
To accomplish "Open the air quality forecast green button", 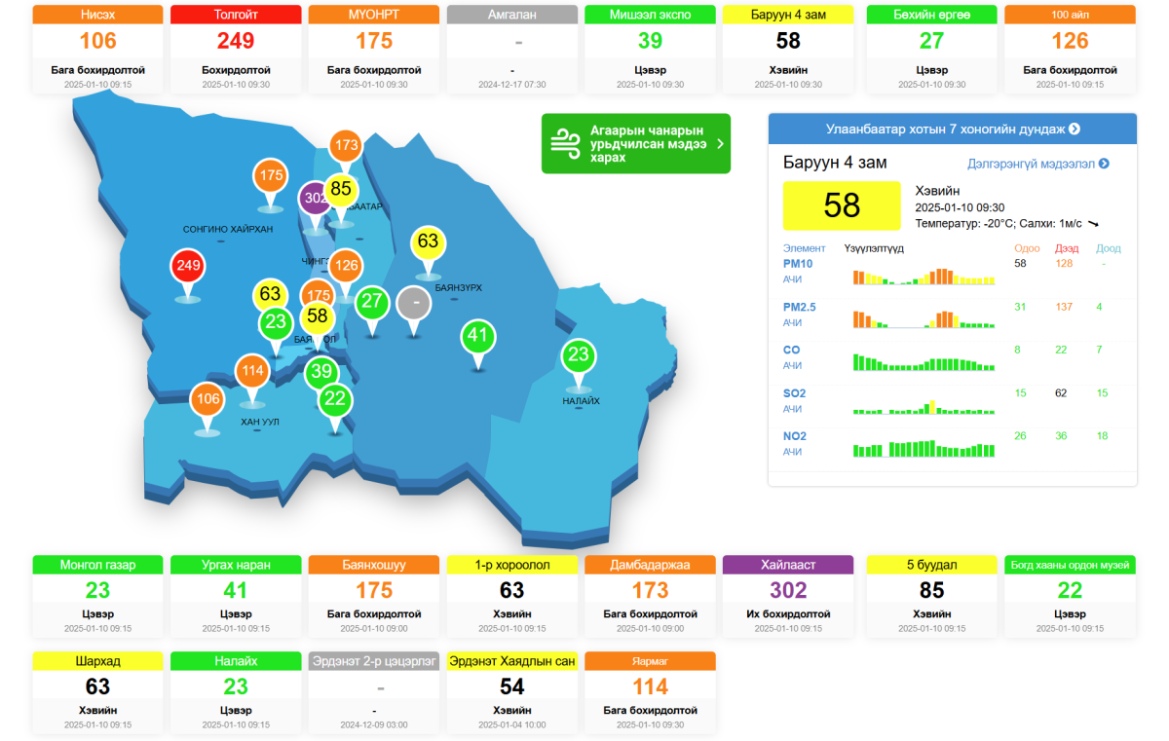I will (636, 143).
